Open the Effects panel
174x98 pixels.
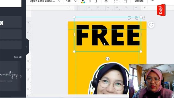[139, 1]
